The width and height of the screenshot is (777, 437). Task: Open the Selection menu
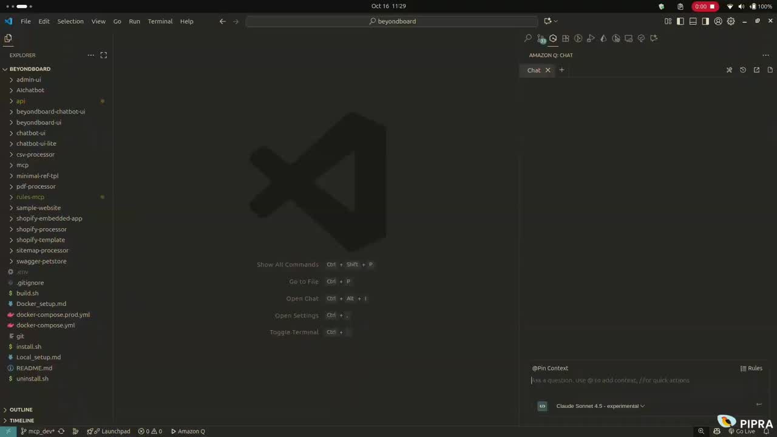pos(70,21)
